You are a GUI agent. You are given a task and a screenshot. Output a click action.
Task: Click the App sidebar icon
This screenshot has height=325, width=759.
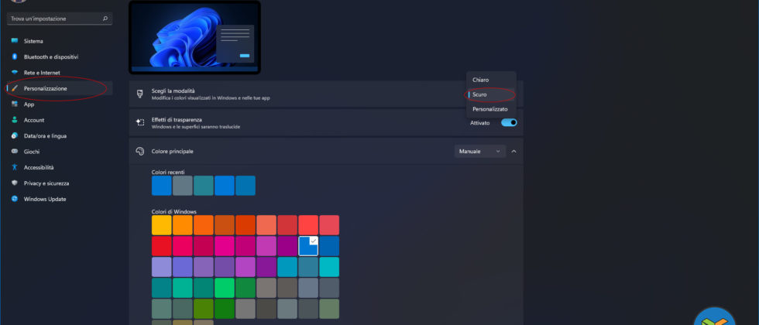pos(14,104)
